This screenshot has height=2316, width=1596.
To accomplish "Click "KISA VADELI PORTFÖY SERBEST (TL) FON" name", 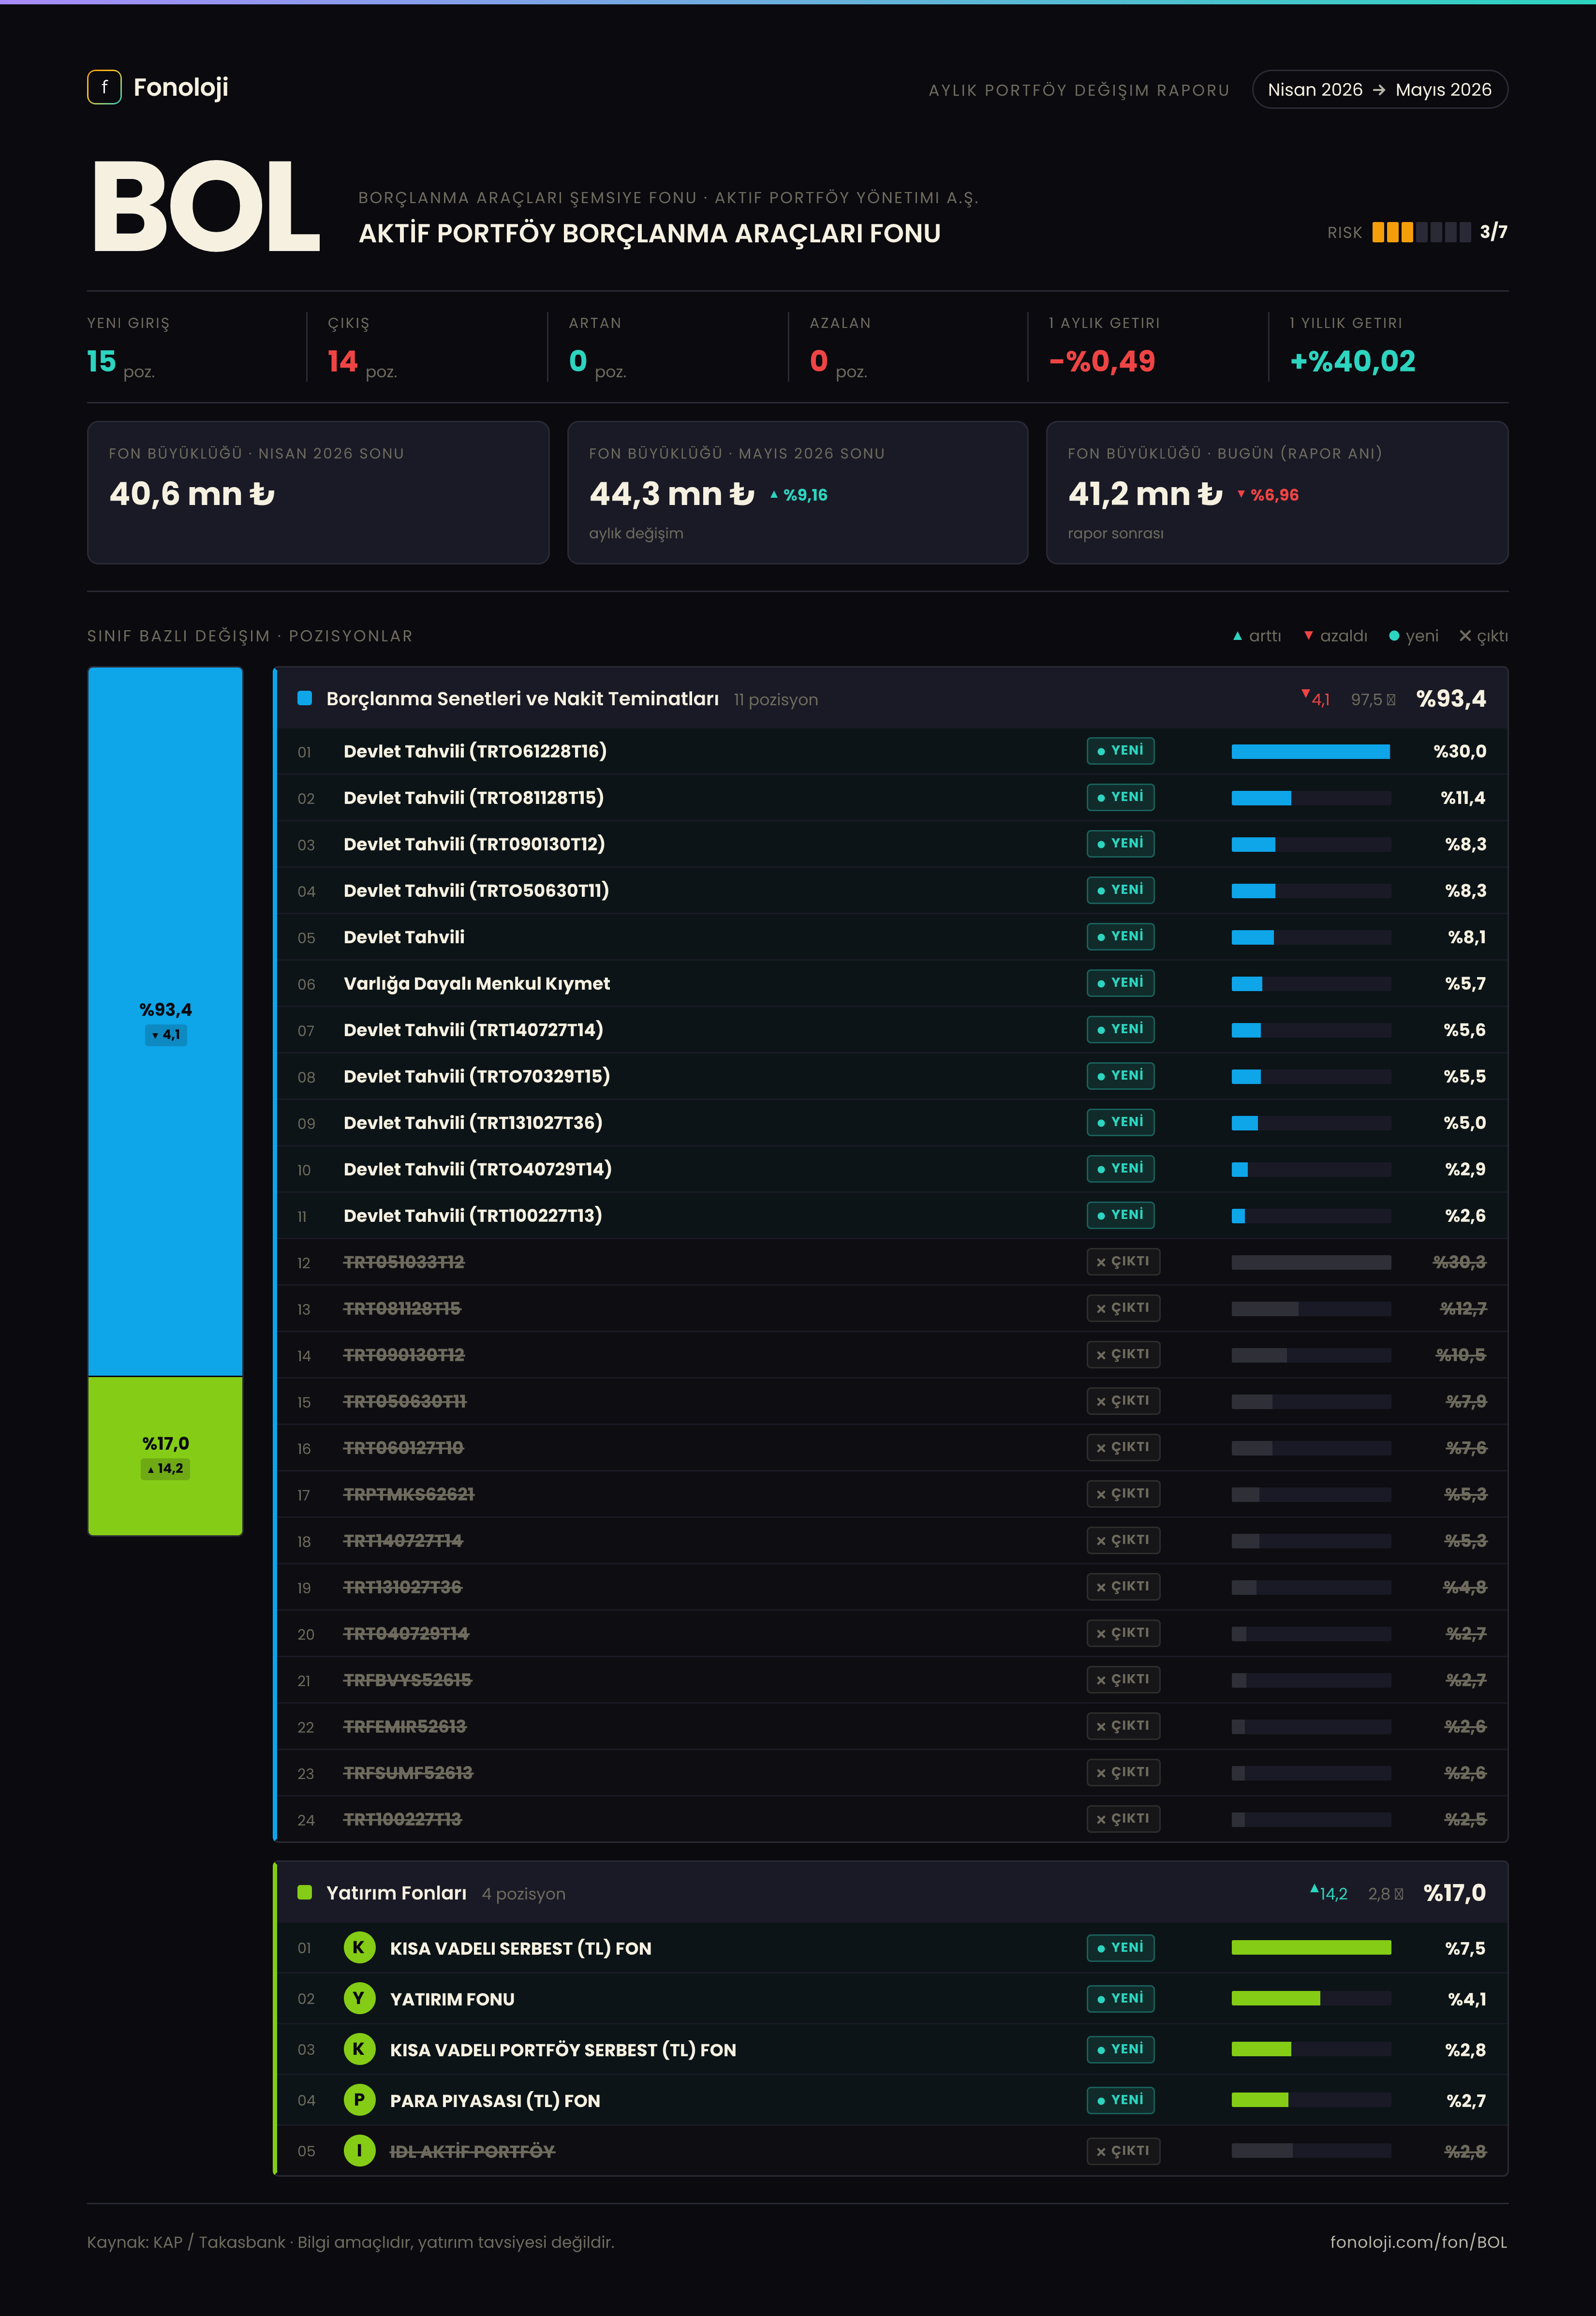I will tap(563, 2049).
